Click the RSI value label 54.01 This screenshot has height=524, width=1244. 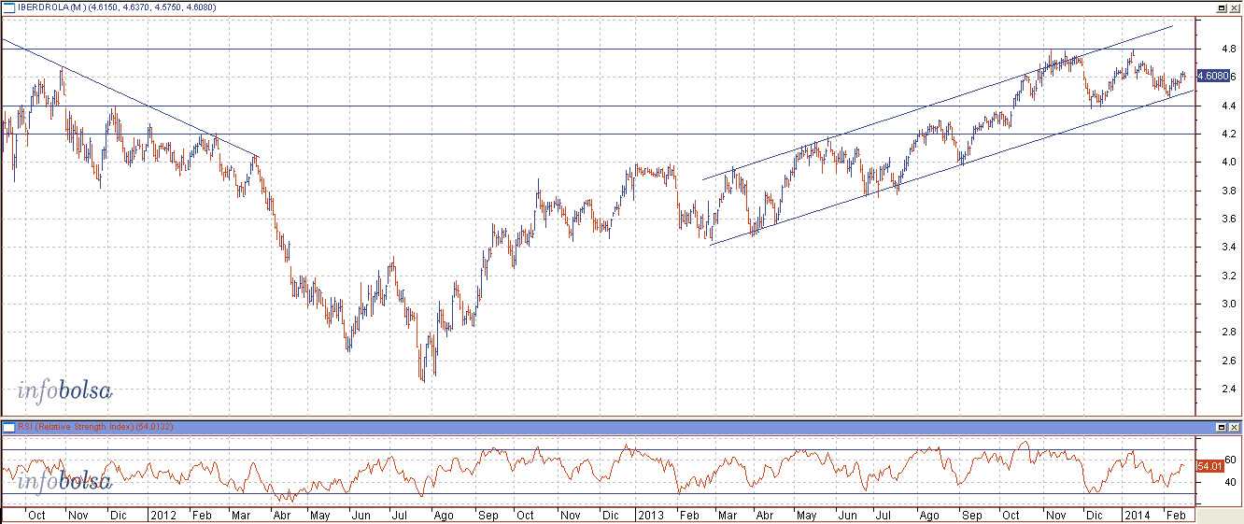[x=1210, y=465]
